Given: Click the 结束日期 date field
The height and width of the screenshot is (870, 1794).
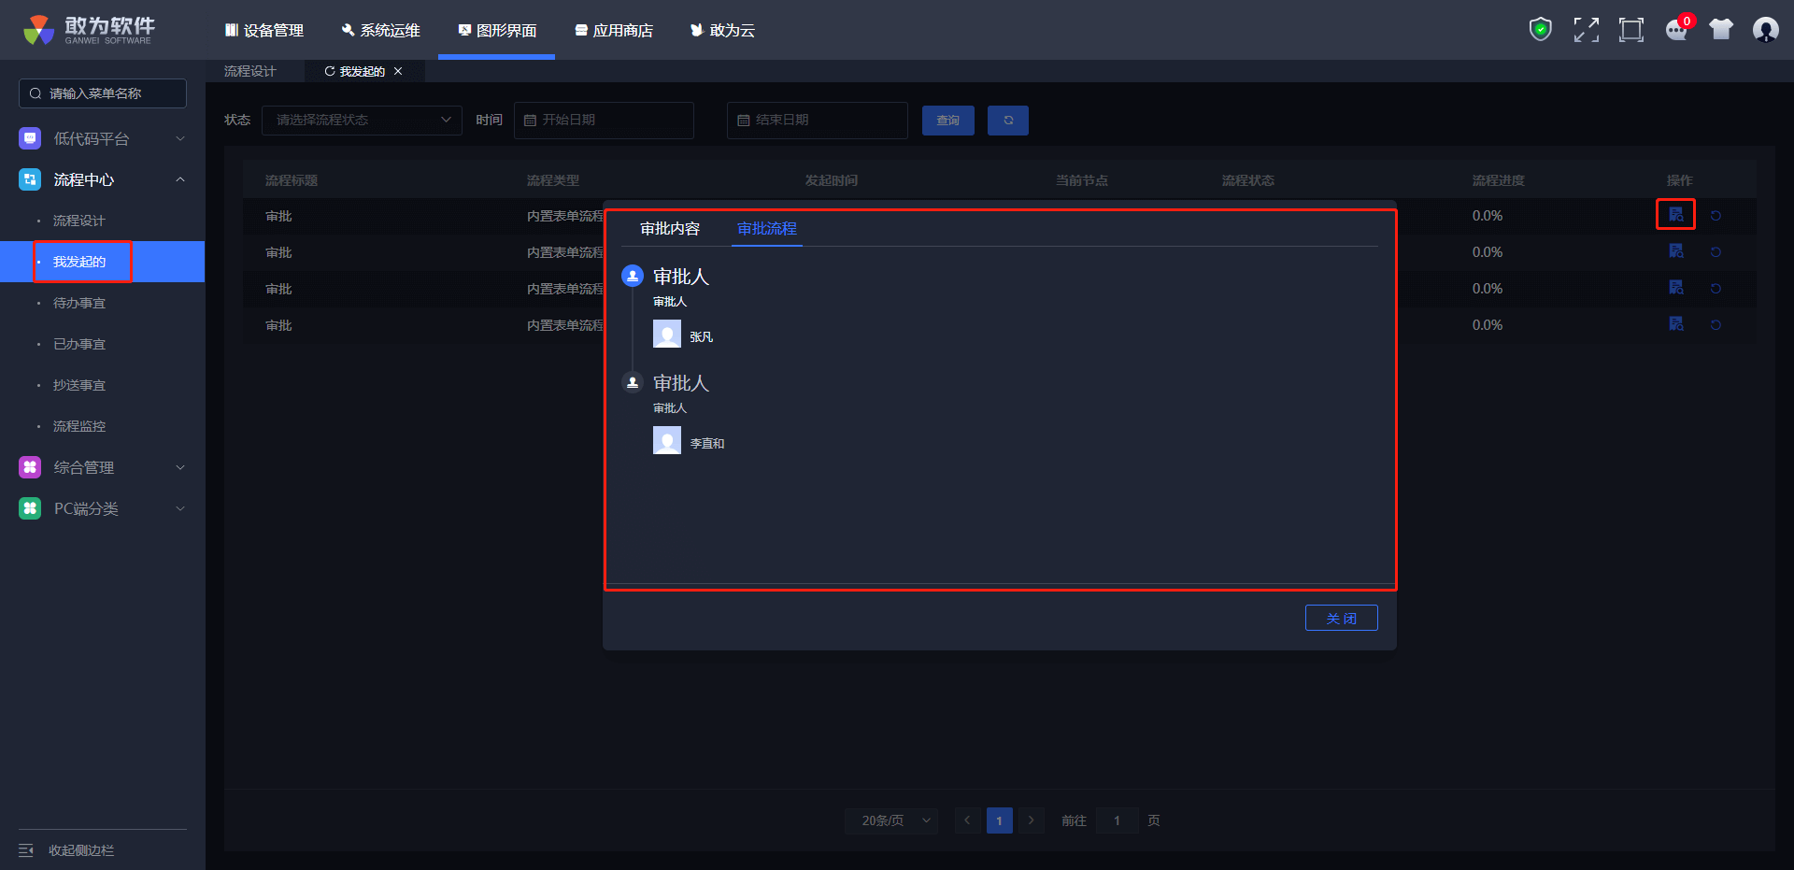Looking at the screenshot, I should [x=818, y=121].
